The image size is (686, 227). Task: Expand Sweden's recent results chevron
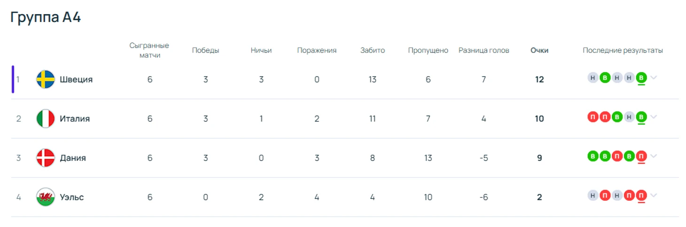(x=654, y=78)
